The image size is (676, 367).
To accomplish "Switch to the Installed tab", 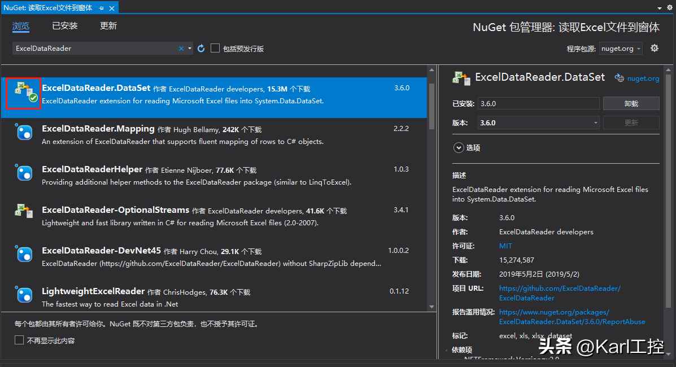I will pos(65,26).
